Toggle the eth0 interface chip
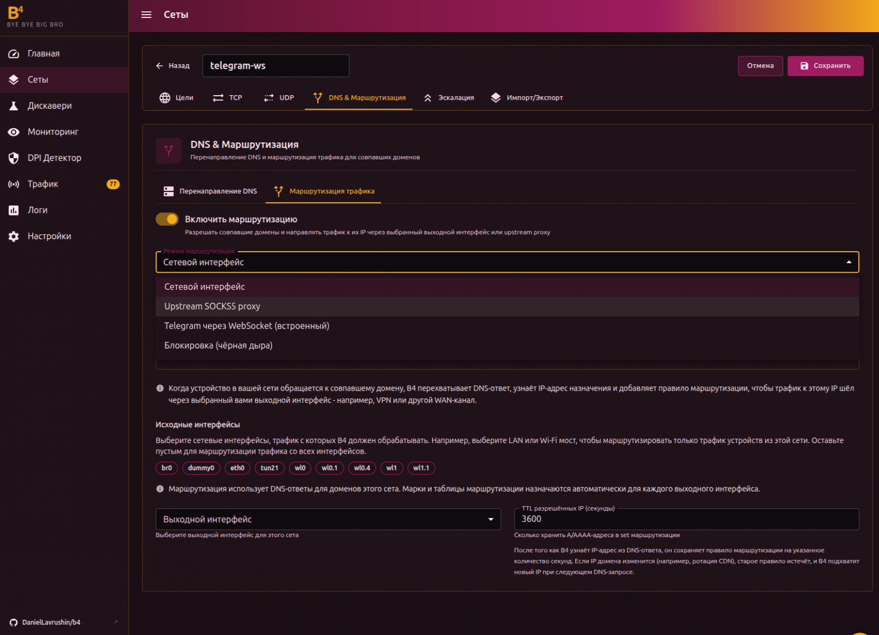 point(238,468)
